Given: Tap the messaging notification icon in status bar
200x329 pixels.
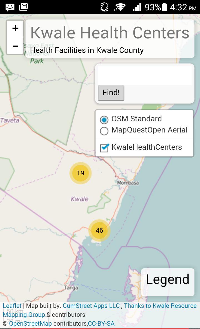Looking at the screenshot, I should [x=10, y=7].
